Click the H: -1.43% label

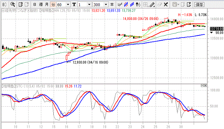pos(185,15)
